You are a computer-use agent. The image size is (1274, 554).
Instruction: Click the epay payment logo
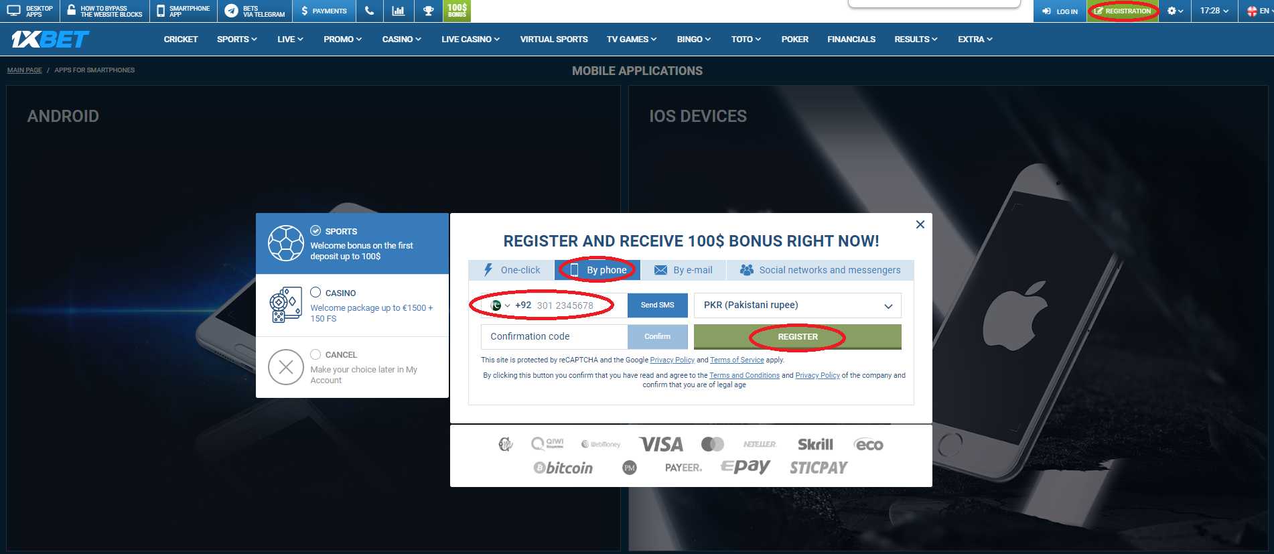(x=746, y=466)
